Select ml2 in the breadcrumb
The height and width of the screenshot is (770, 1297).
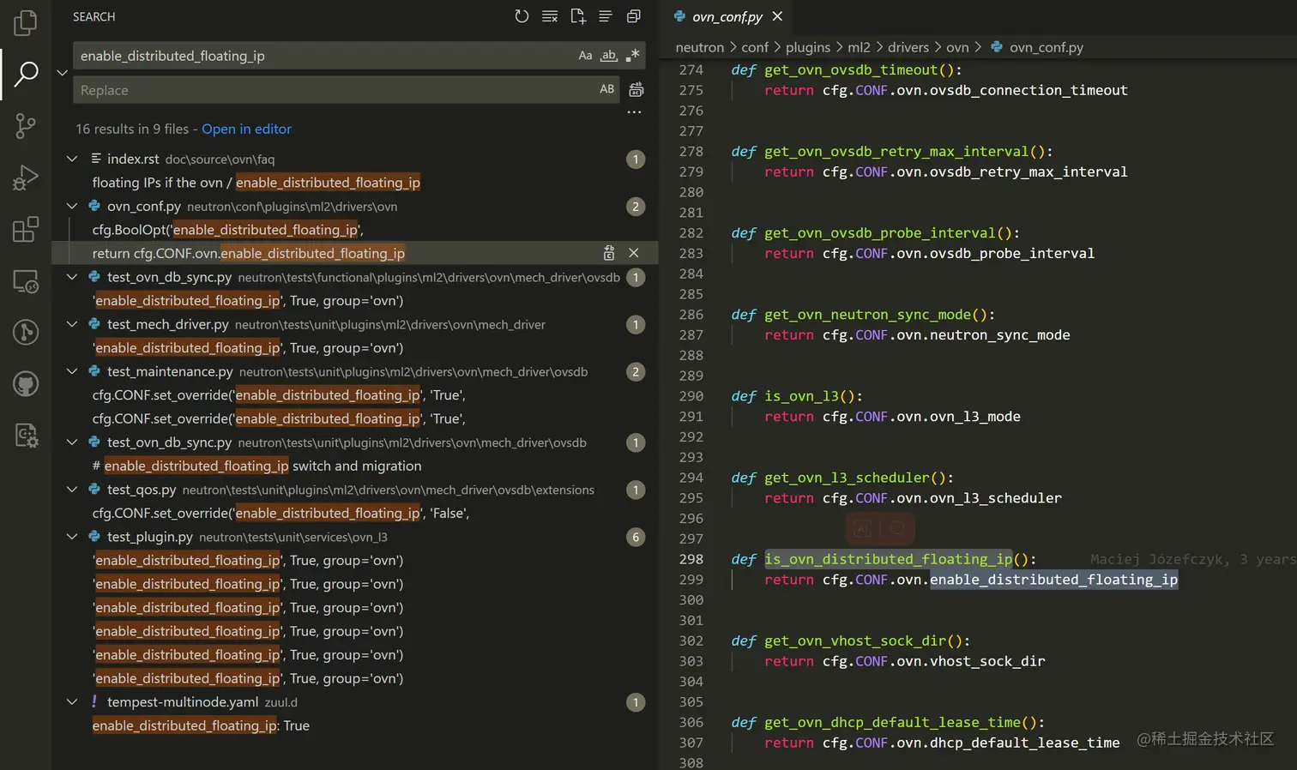(859, 47)
